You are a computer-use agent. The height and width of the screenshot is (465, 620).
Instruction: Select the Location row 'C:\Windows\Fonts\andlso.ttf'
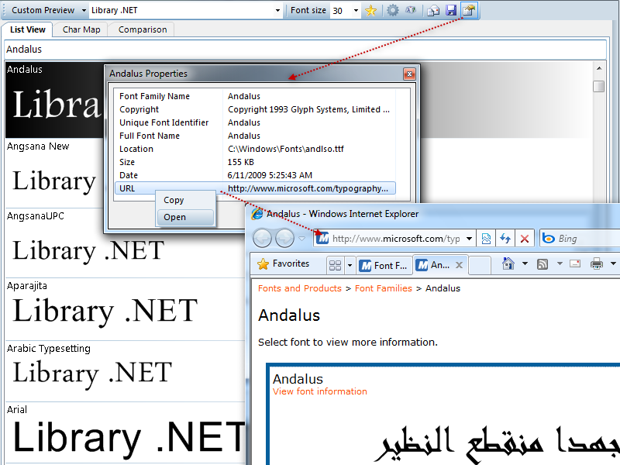pos(255,149)
